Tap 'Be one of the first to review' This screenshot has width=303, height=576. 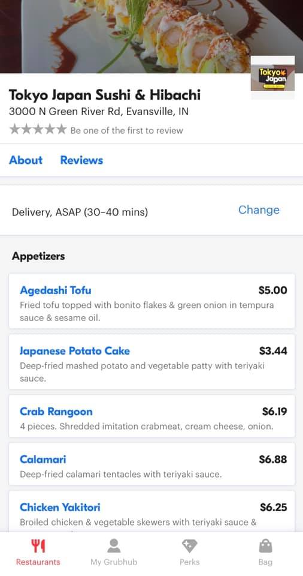(126, 130)
